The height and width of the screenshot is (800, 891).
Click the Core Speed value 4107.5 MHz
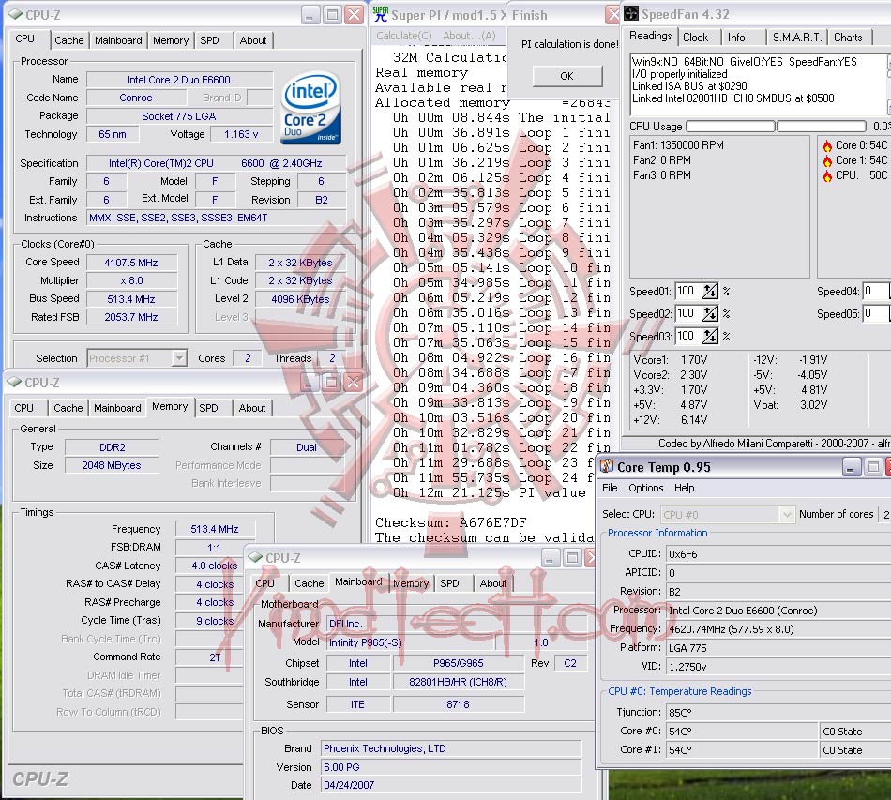[131, 263]
